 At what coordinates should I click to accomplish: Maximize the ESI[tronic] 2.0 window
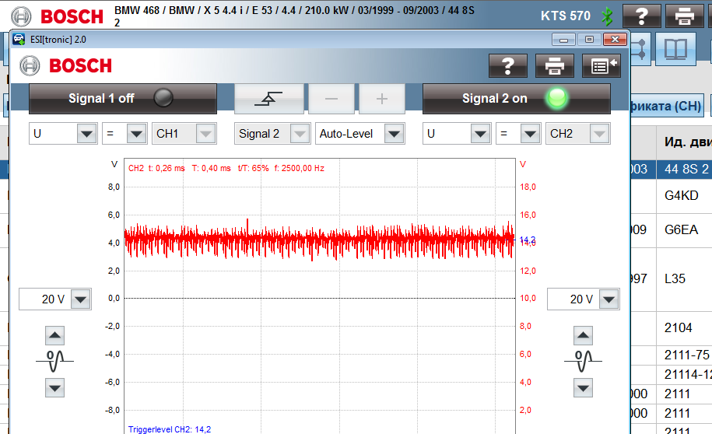pos(589,40)
